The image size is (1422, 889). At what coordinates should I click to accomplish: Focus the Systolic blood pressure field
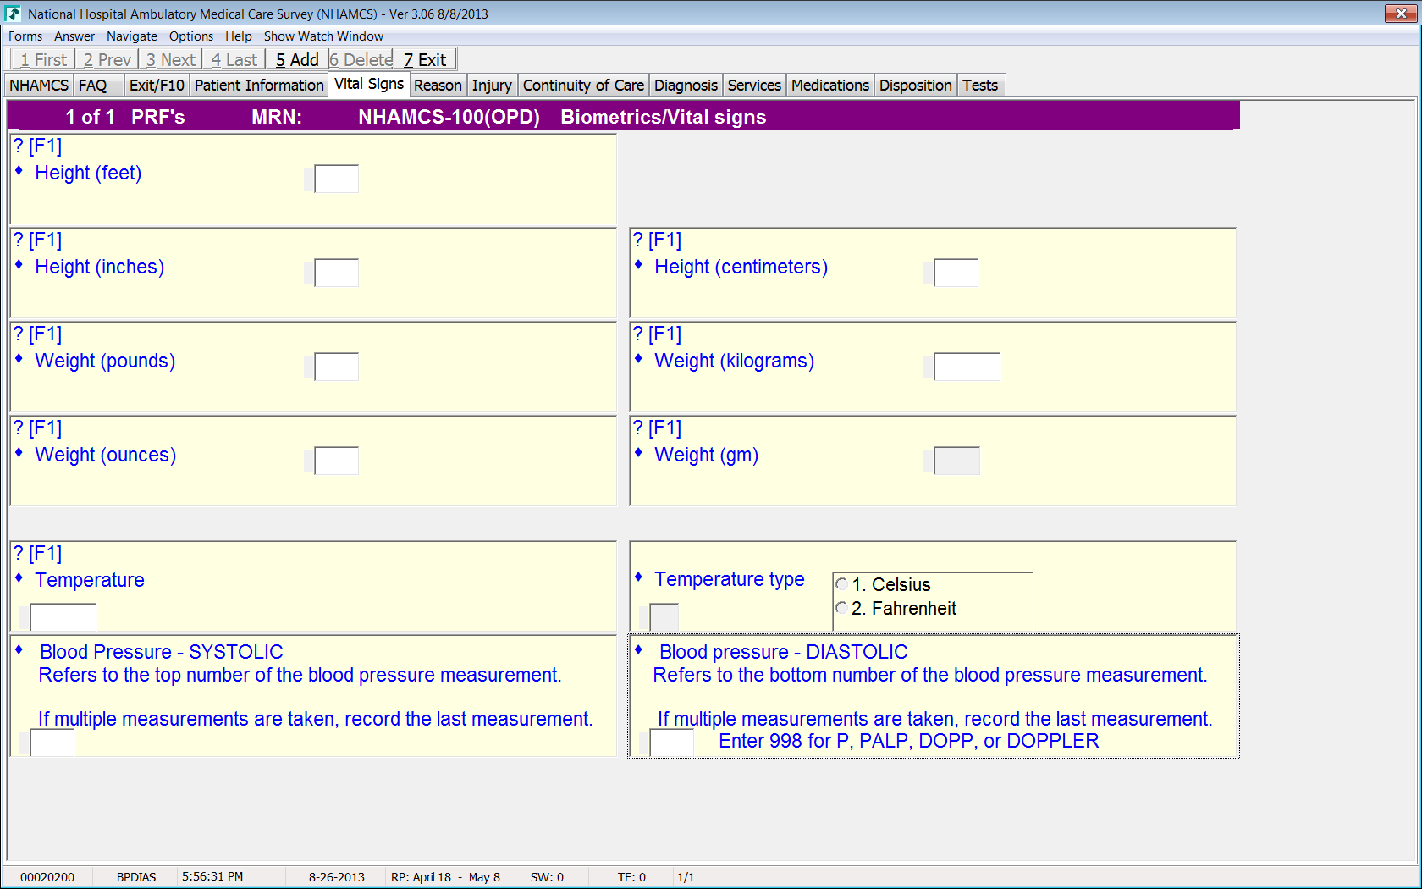[x=52, y=743]
